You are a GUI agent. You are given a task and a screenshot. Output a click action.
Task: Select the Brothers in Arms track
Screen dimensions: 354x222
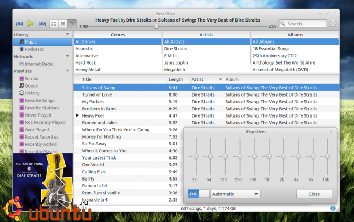(x=207, y=109)
